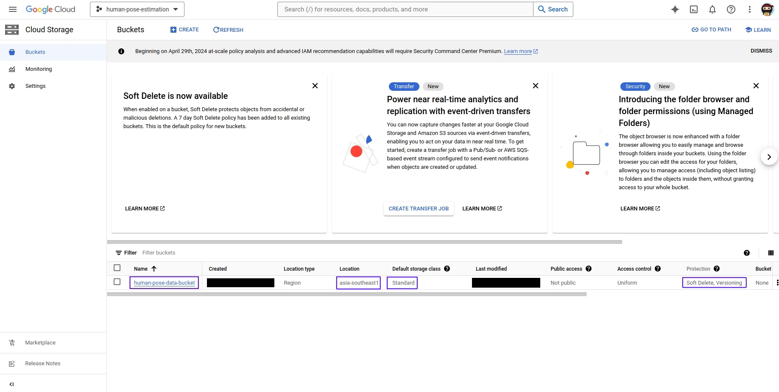Image resolution: width=779 pixels, height=392 pixels.
Task: Toggle the select-all buckets checkbox
Action: 117,268
